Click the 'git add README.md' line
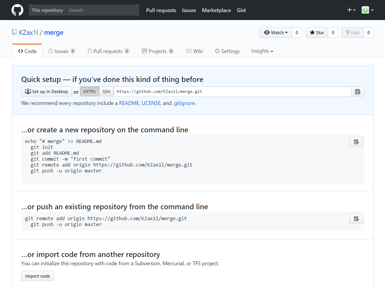Screen dimensions: 385x290 [55, 153]
